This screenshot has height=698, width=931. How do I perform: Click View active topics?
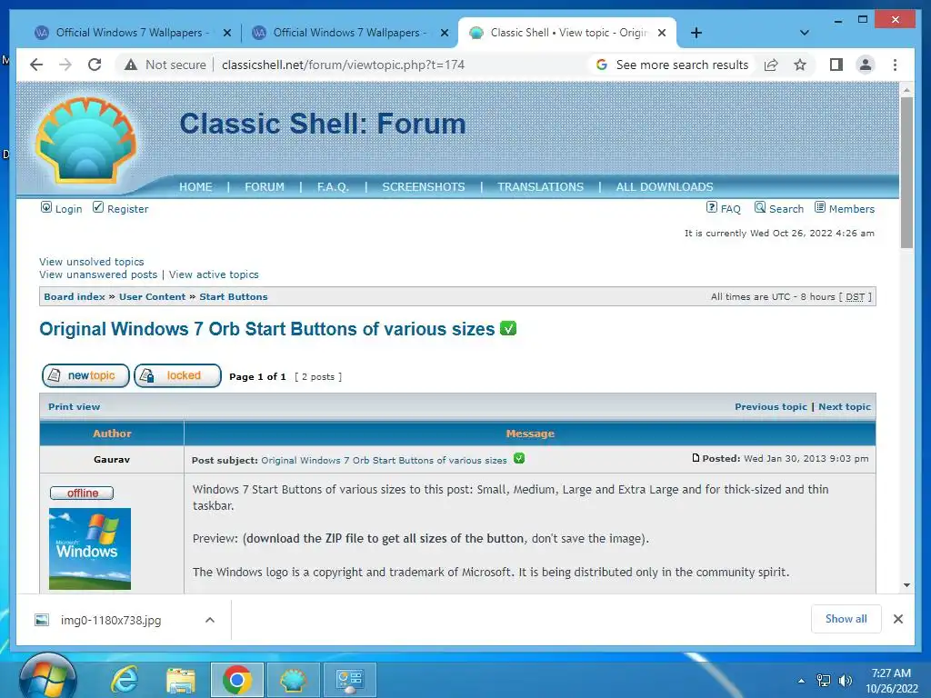(x=214, y=274)
